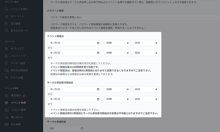Click the red warning triangle next to 現況集計
220x132 pixels.
click(x=24, y=96)
